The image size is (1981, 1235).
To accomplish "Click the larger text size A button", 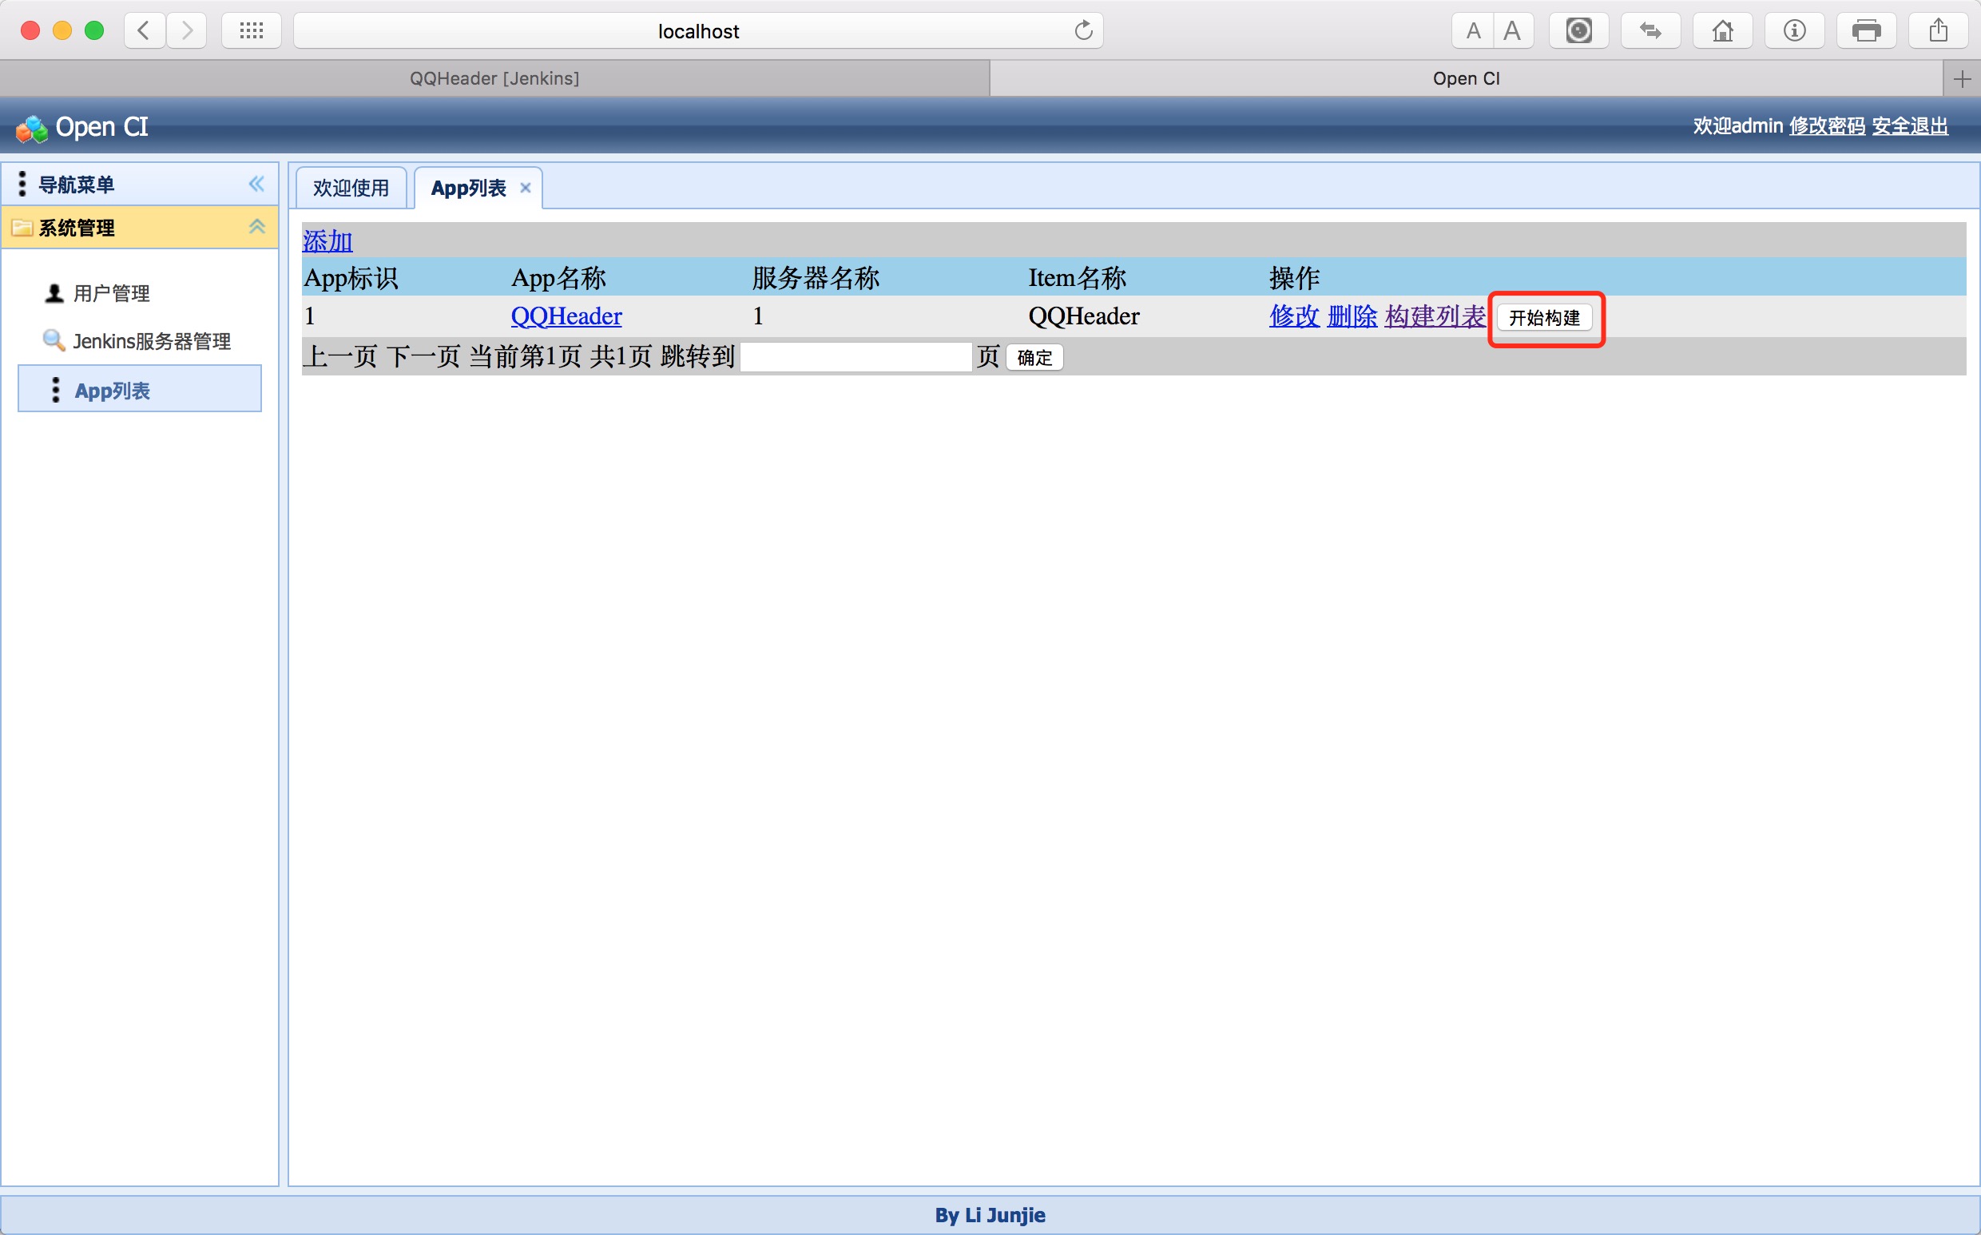I will (1512, 31).
